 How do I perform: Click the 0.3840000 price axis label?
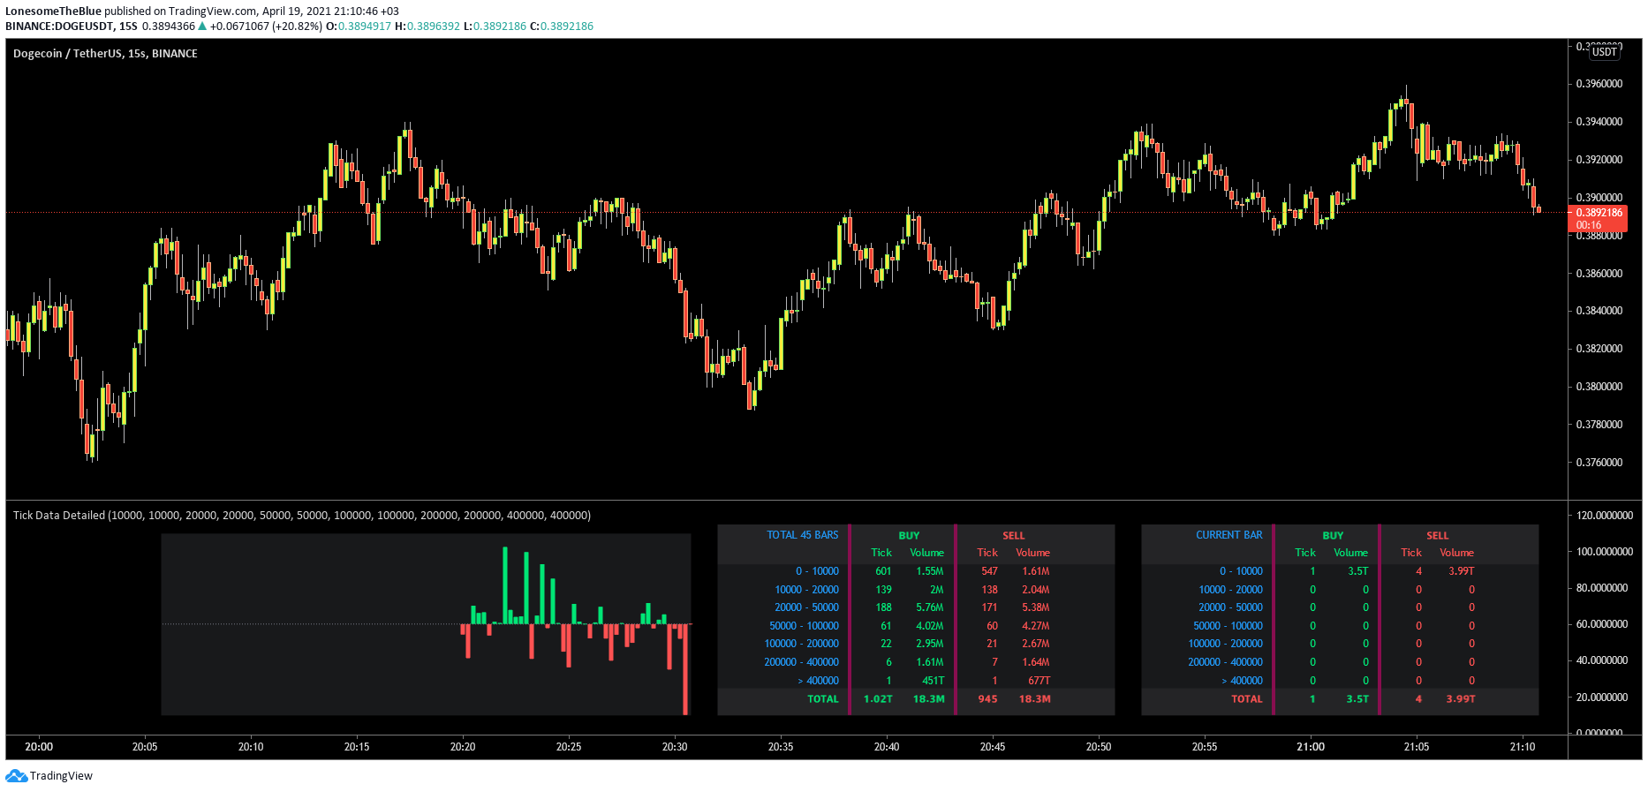1599,311
